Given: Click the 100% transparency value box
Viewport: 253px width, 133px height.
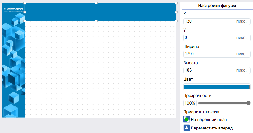Looking at the screenshot, I should pyautogui.click(x=190, y=103).
